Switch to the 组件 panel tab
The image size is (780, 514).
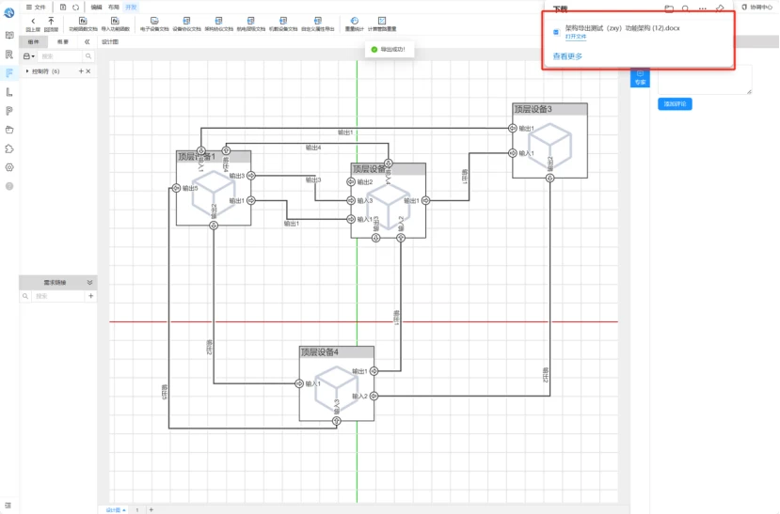click(33, 41)
